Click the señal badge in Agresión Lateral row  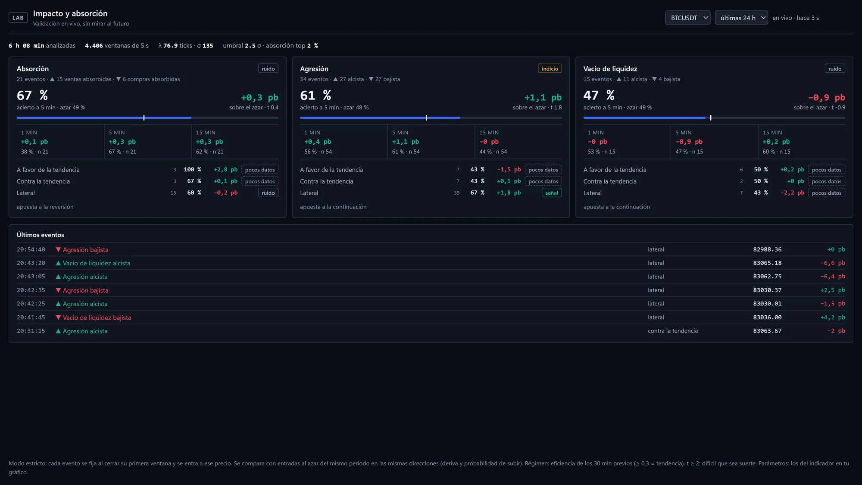point(552,193)
